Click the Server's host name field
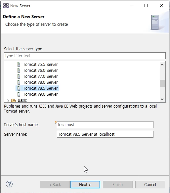170x193 pixels. point(105,124)
